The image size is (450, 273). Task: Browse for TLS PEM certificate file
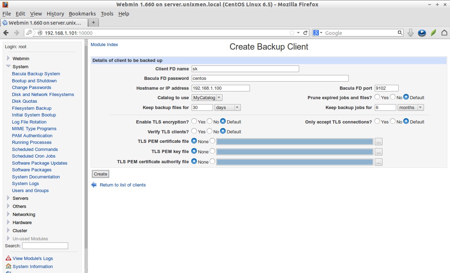click(x=378, y=142)
